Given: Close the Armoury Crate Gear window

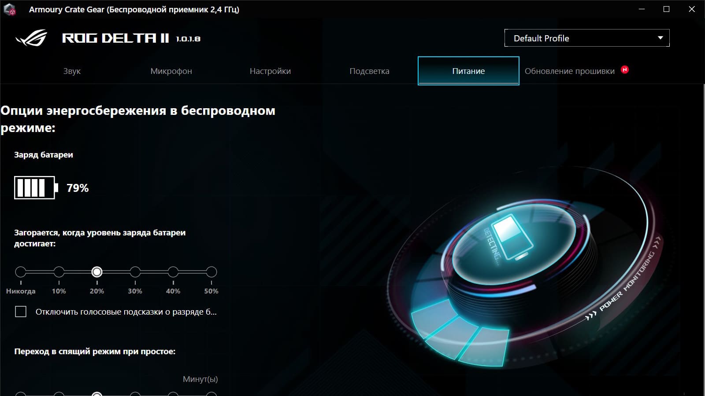Looking at the screenshot, I should pos(692,9).
